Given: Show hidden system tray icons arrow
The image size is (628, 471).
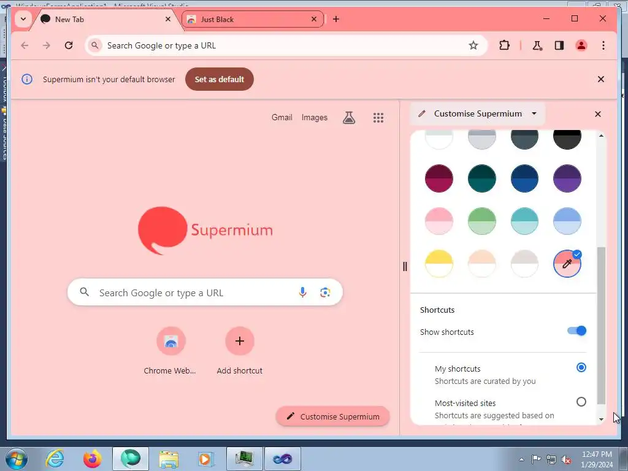Looking at the screenshot, I should click(x=521, y=459).
